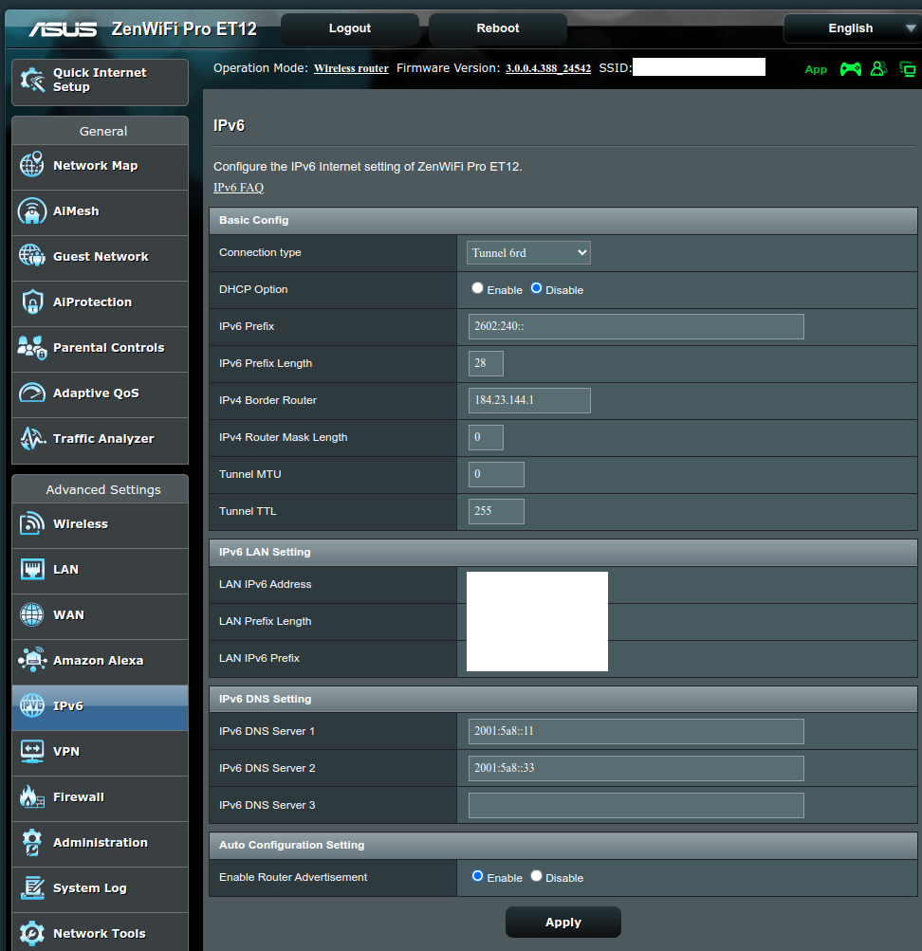The width and height of the screenshot is (922, 951).
Task: Select Enable for Router Advertisement
Action: pyautogui.click(x=477, y=876)
